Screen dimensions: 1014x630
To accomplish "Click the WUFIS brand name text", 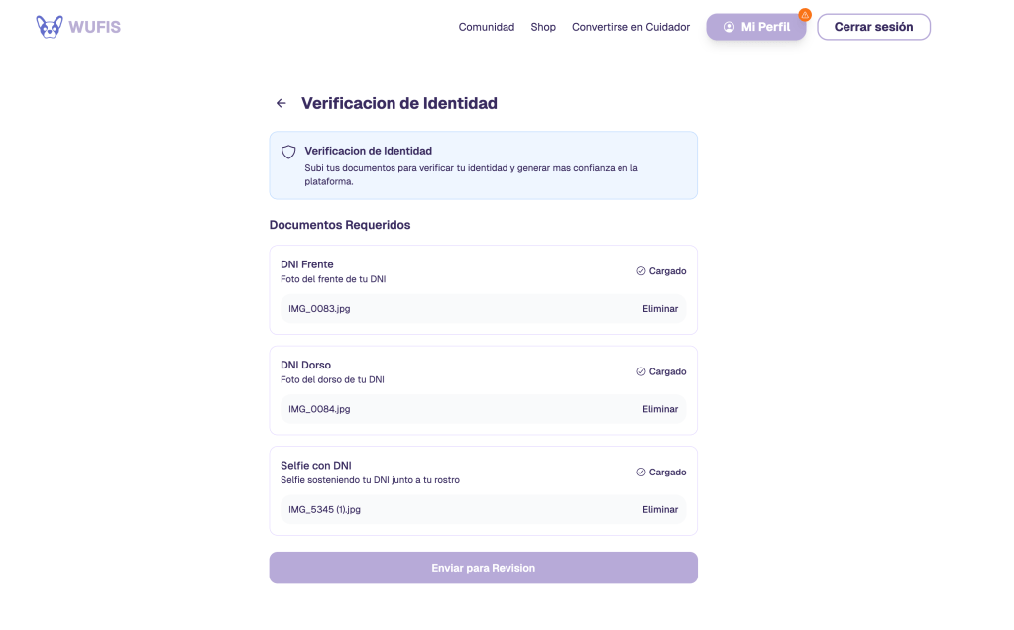I will tap(95, 27).
